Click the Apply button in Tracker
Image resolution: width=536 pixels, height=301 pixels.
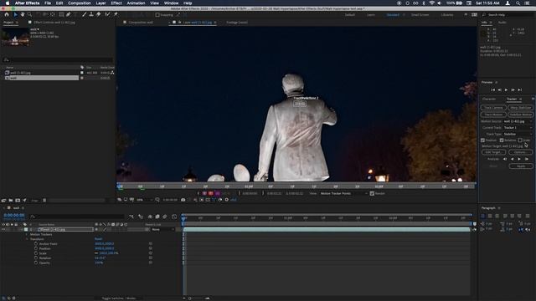pyautogui.click(x=521, y=166)
